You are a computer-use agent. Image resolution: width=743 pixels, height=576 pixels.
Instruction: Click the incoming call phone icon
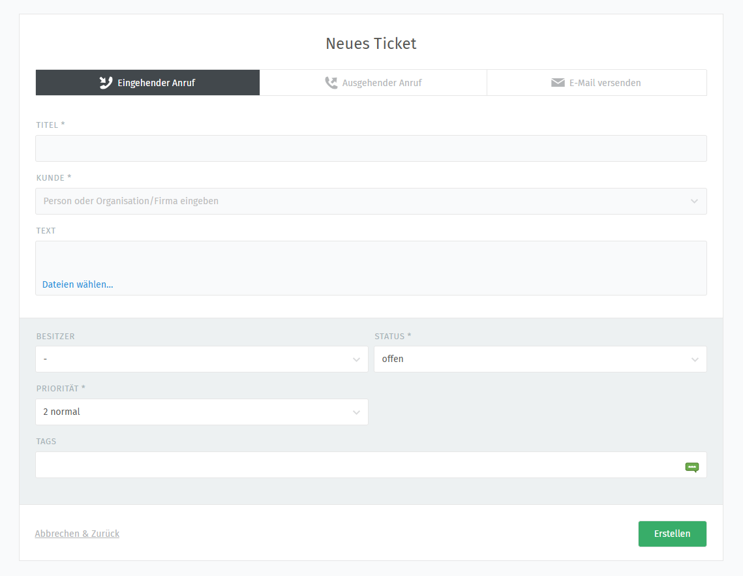point(106,82)
